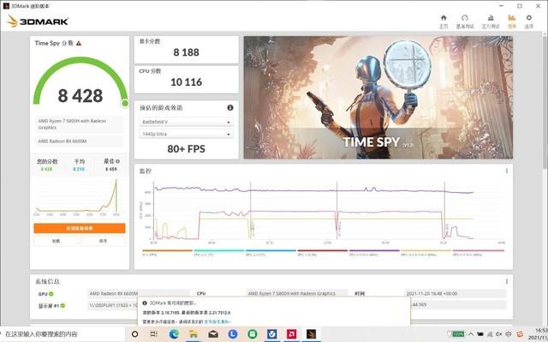Open the Options gear tab
Viewport: 548px width, 342px height.
[529, 21]
